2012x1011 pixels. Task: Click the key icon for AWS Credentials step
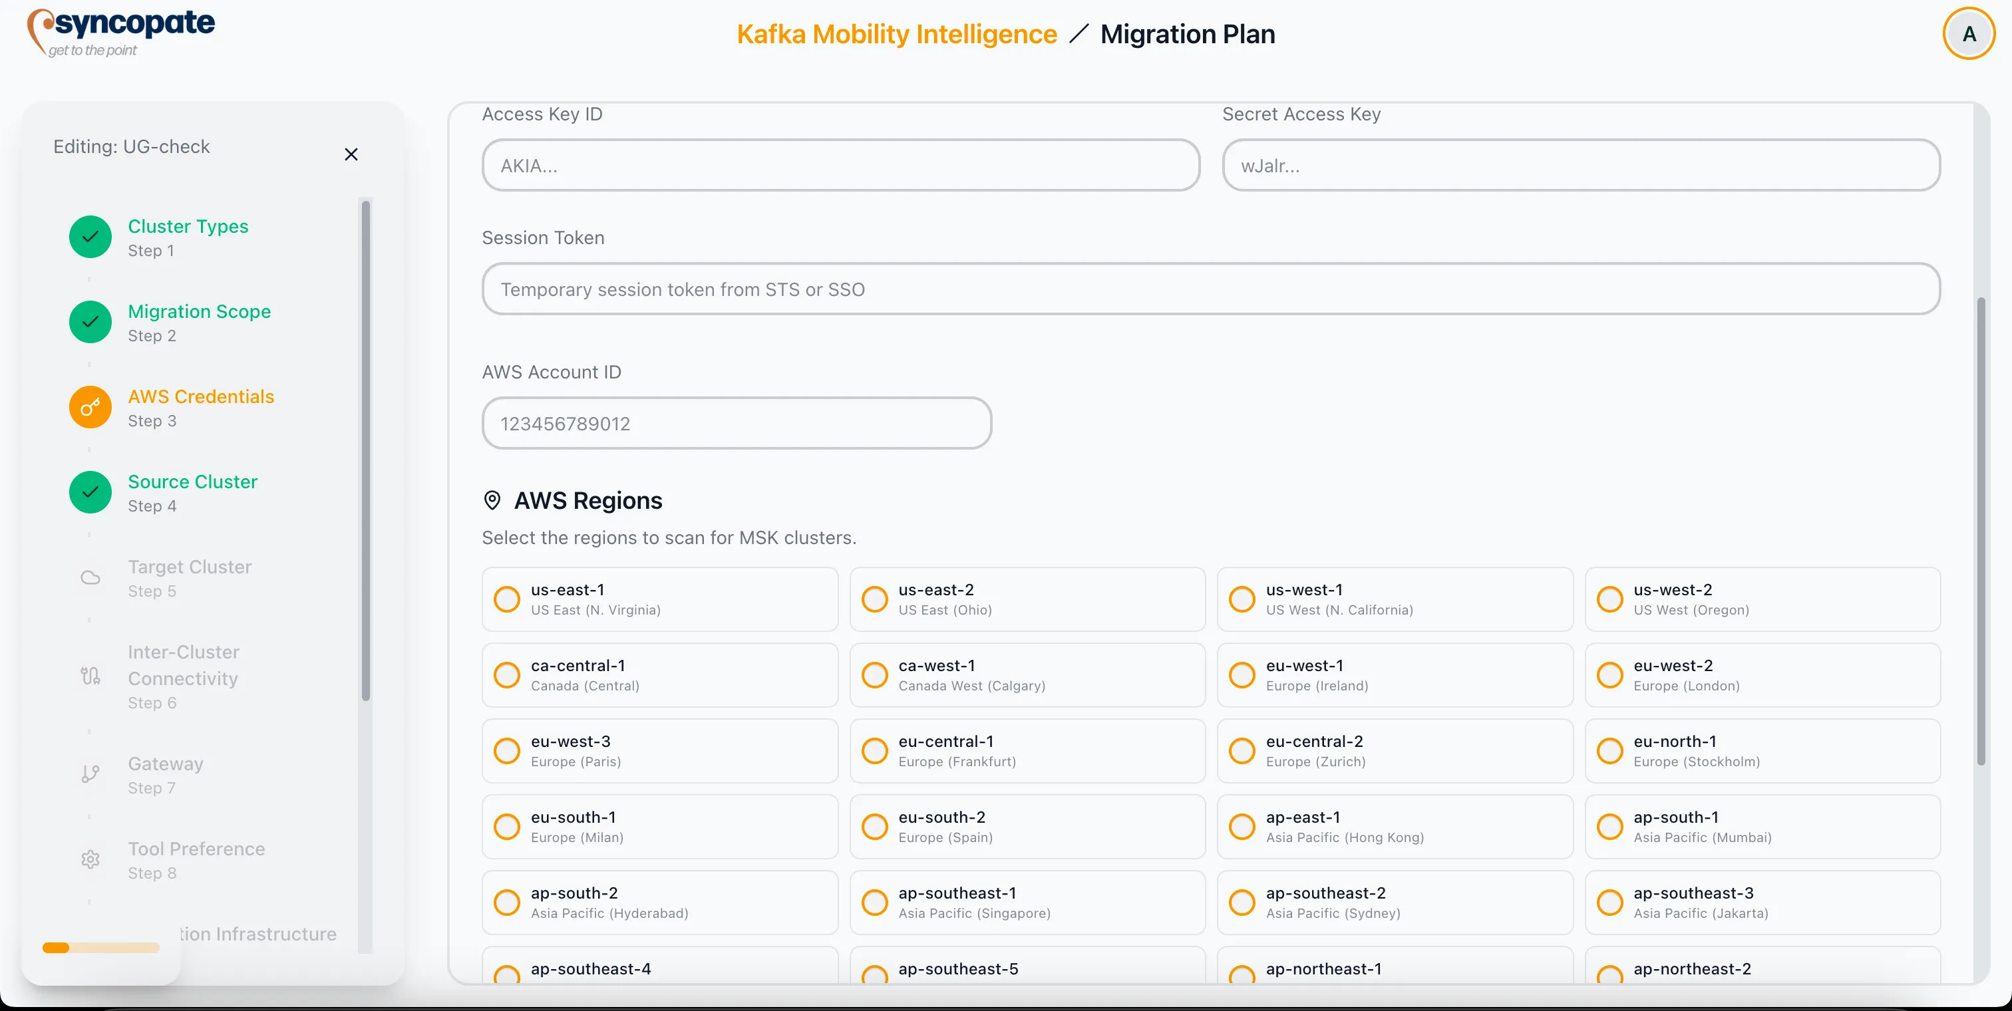(89, 407)
